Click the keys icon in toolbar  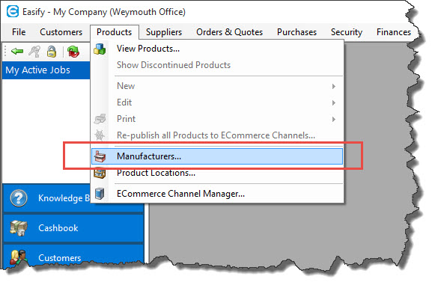(34, 52)
